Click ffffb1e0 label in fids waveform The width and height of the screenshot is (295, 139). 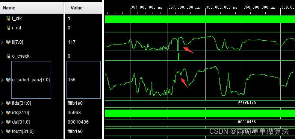tap(247, 103)
